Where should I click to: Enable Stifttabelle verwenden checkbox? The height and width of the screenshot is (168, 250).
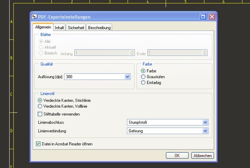coord(40,114)
